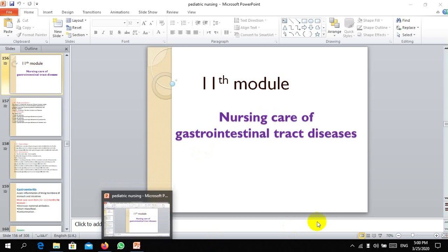
Task: Open the Shape Effects dropdown
Action: (x=373, y=35)
